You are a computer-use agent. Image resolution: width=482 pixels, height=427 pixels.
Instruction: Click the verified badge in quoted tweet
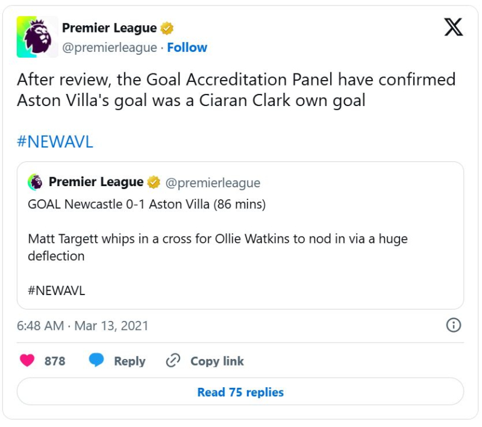coord(154,182)
